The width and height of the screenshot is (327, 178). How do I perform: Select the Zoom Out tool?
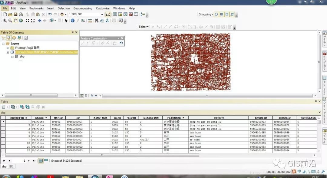(10, 21)
